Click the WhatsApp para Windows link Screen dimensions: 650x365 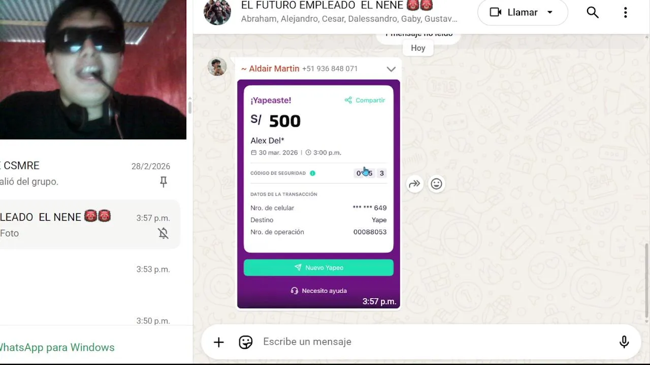[x=56, y=347]
